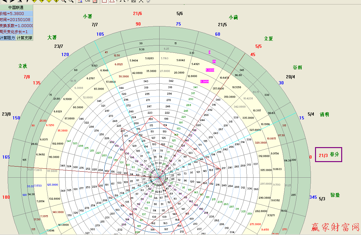
Task: Click the 中国联通 stock name header
Action: [x=16, y=7]
